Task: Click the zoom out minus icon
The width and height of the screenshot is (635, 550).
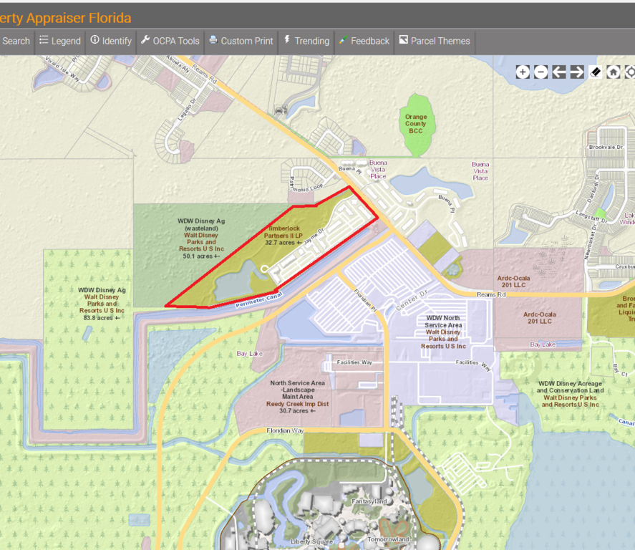Action: (x=541, y=72)
